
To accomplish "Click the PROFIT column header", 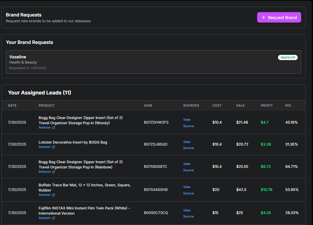I will (266, 105).
